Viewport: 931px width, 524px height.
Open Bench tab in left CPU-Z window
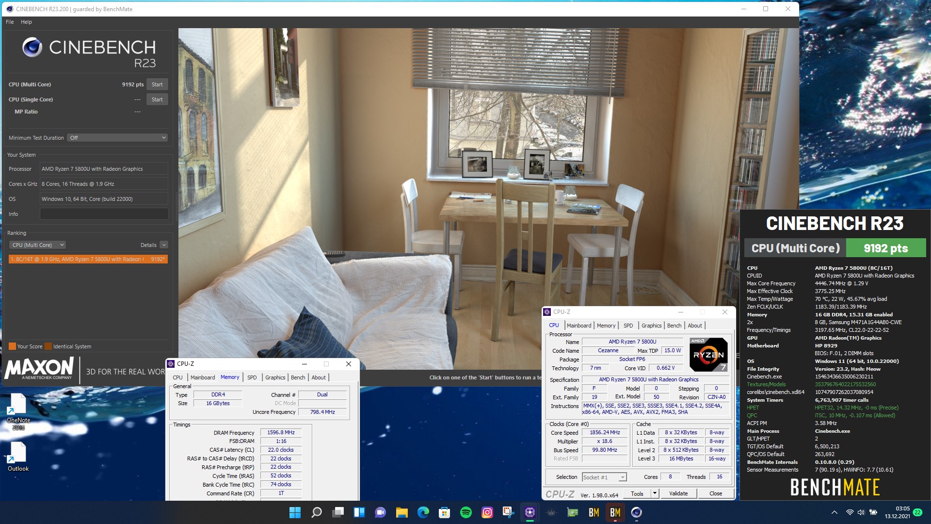tap(298, 377)
